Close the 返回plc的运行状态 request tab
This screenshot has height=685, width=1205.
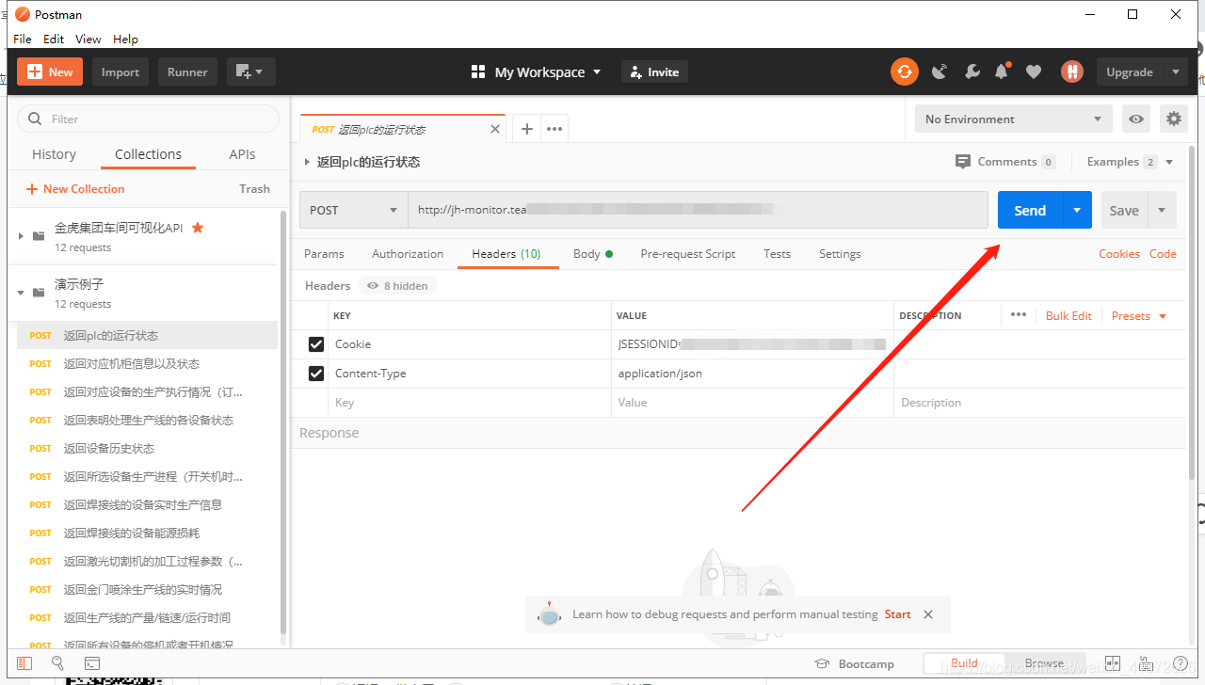[x=495, y=129]
